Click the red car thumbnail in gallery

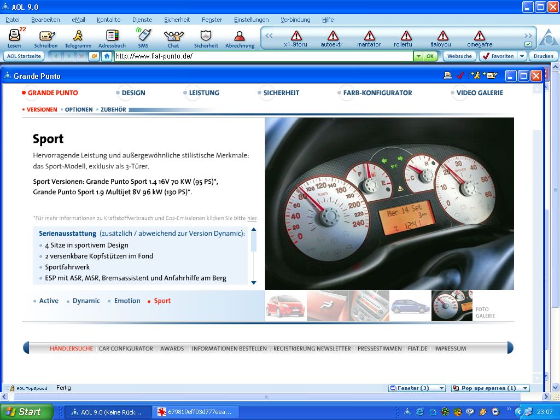coord(285,306)
